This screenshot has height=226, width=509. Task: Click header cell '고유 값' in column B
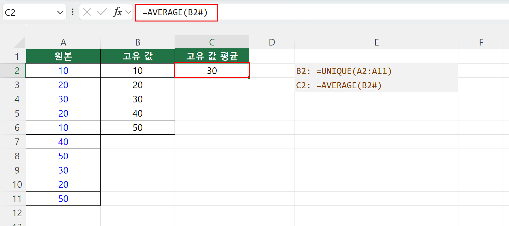[138, 56]
